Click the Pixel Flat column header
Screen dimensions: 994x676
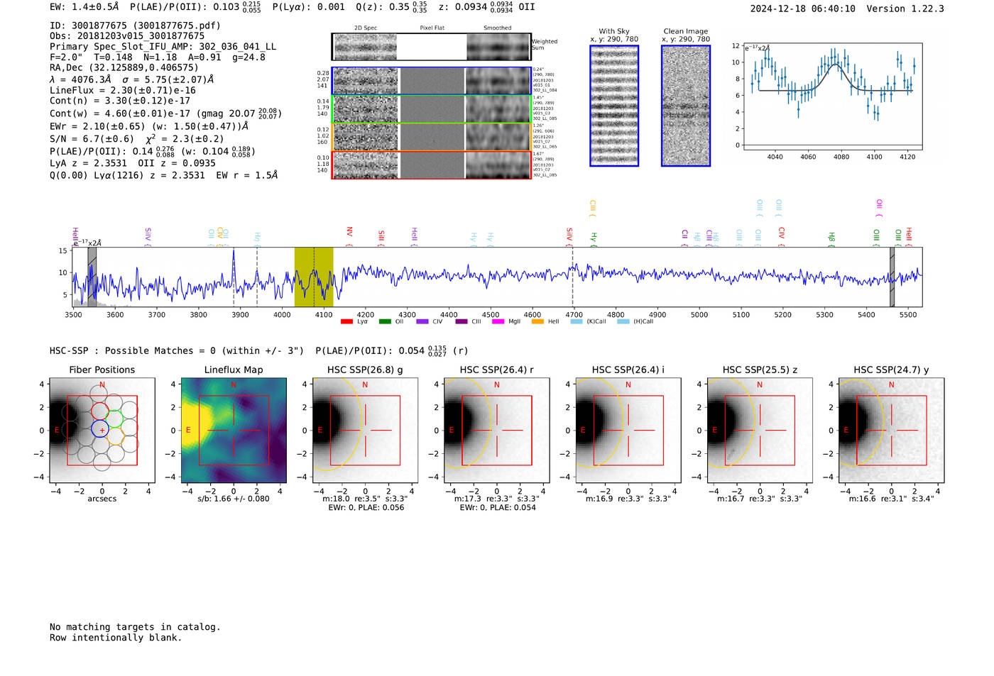tap(432, 28)
